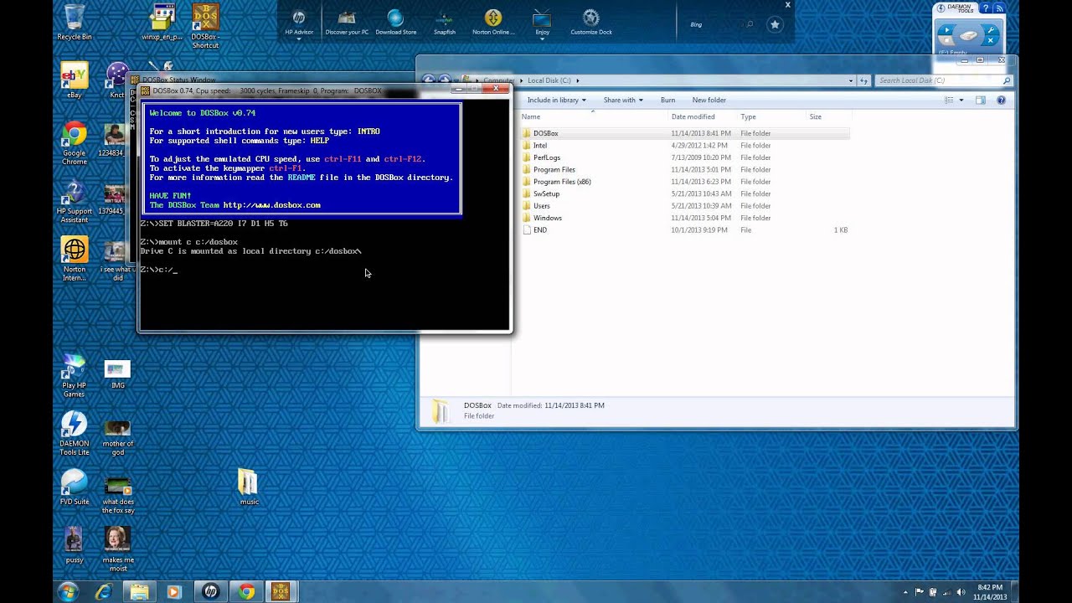Launch DAEMON Tools Lite from desktop
Image resolution: width=1072 pixels, height=603 pixels.
click(x=74, y=434)
